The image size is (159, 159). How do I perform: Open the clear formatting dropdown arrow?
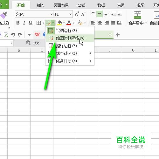85,23
